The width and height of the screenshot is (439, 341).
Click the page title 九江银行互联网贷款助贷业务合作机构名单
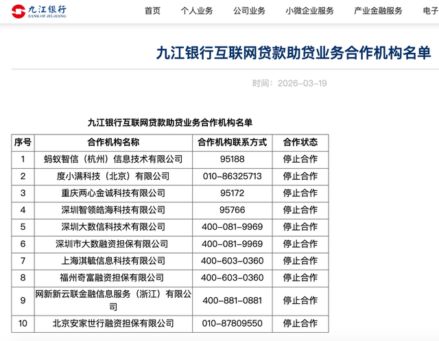tap(294, 54)
